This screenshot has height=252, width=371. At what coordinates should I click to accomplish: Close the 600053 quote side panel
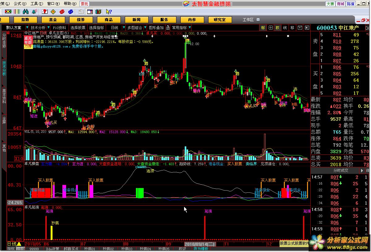[368, 27]
